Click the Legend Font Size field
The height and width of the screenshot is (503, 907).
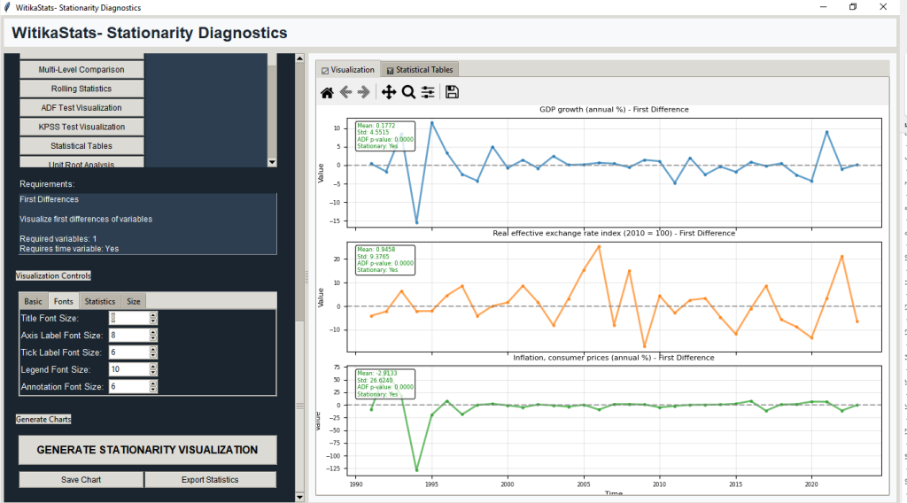coord(129,369)
